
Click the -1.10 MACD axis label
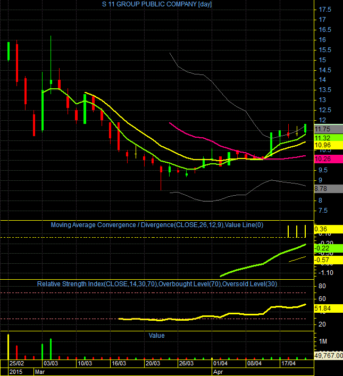tap(325, 273)
